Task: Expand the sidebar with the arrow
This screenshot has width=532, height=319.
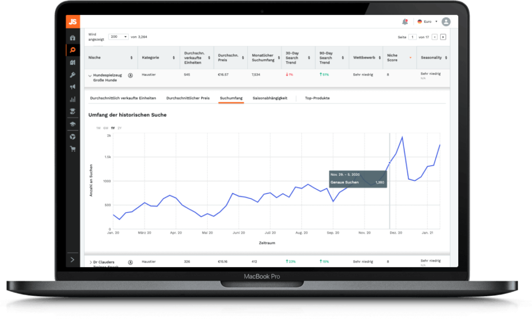Action: click(x=72, y=260)
